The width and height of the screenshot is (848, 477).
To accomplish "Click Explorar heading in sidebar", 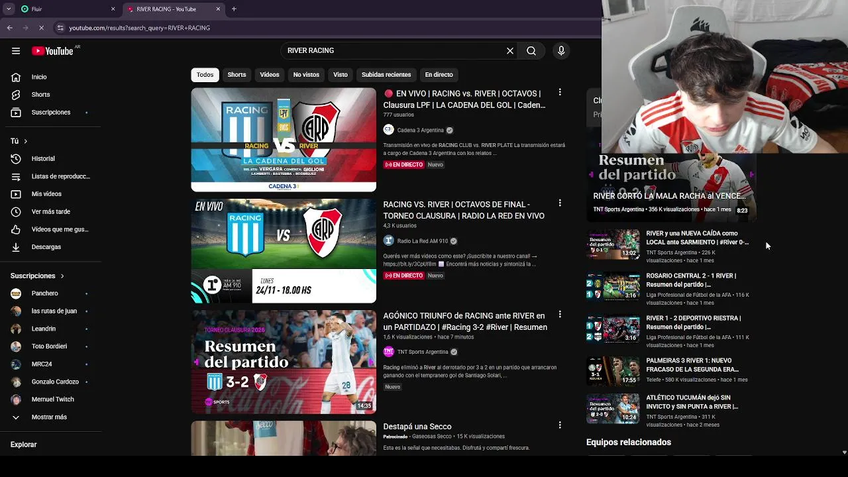I will 24,445.
